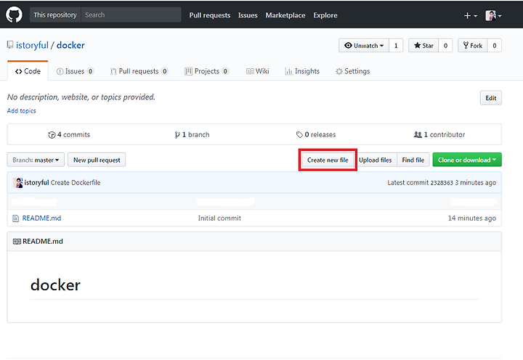Open Marketplace in top navigation
The height and width of the screenshot is (360, 523).
click(x=285, y=15)
